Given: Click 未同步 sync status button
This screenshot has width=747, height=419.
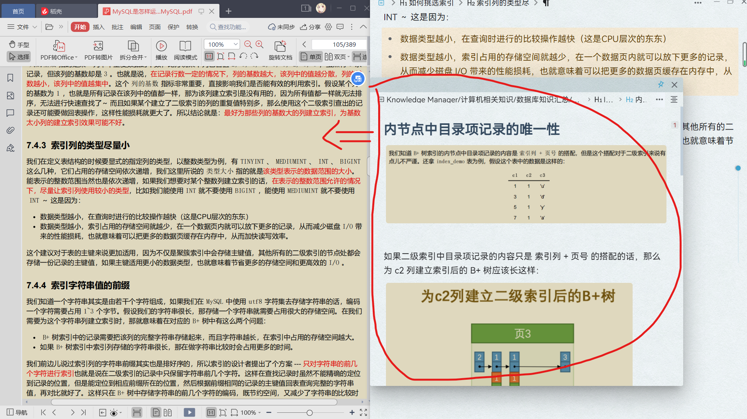Looking at the screenshot, I should 281,27.
